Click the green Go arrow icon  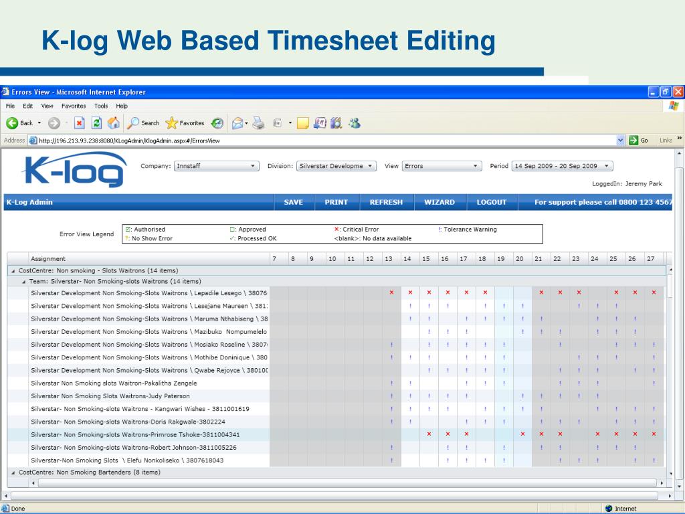(633, 141)
